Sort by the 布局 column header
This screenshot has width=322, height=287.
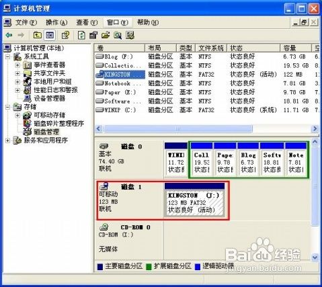[161, 48]
